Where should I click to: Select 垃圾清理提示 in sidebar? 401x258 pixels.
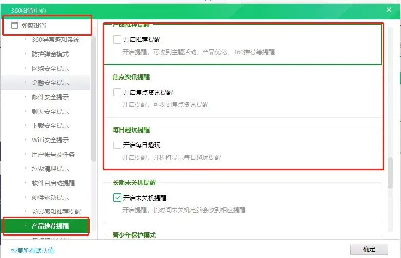50,168
